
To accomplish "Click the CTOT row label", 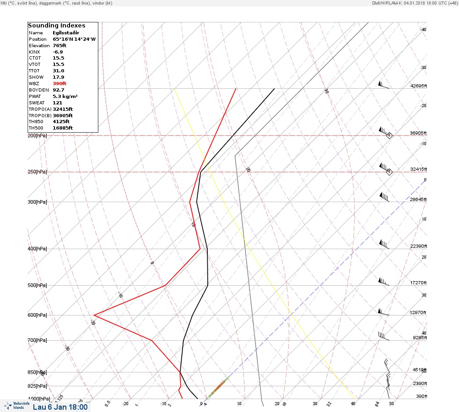I will (35, 58).
